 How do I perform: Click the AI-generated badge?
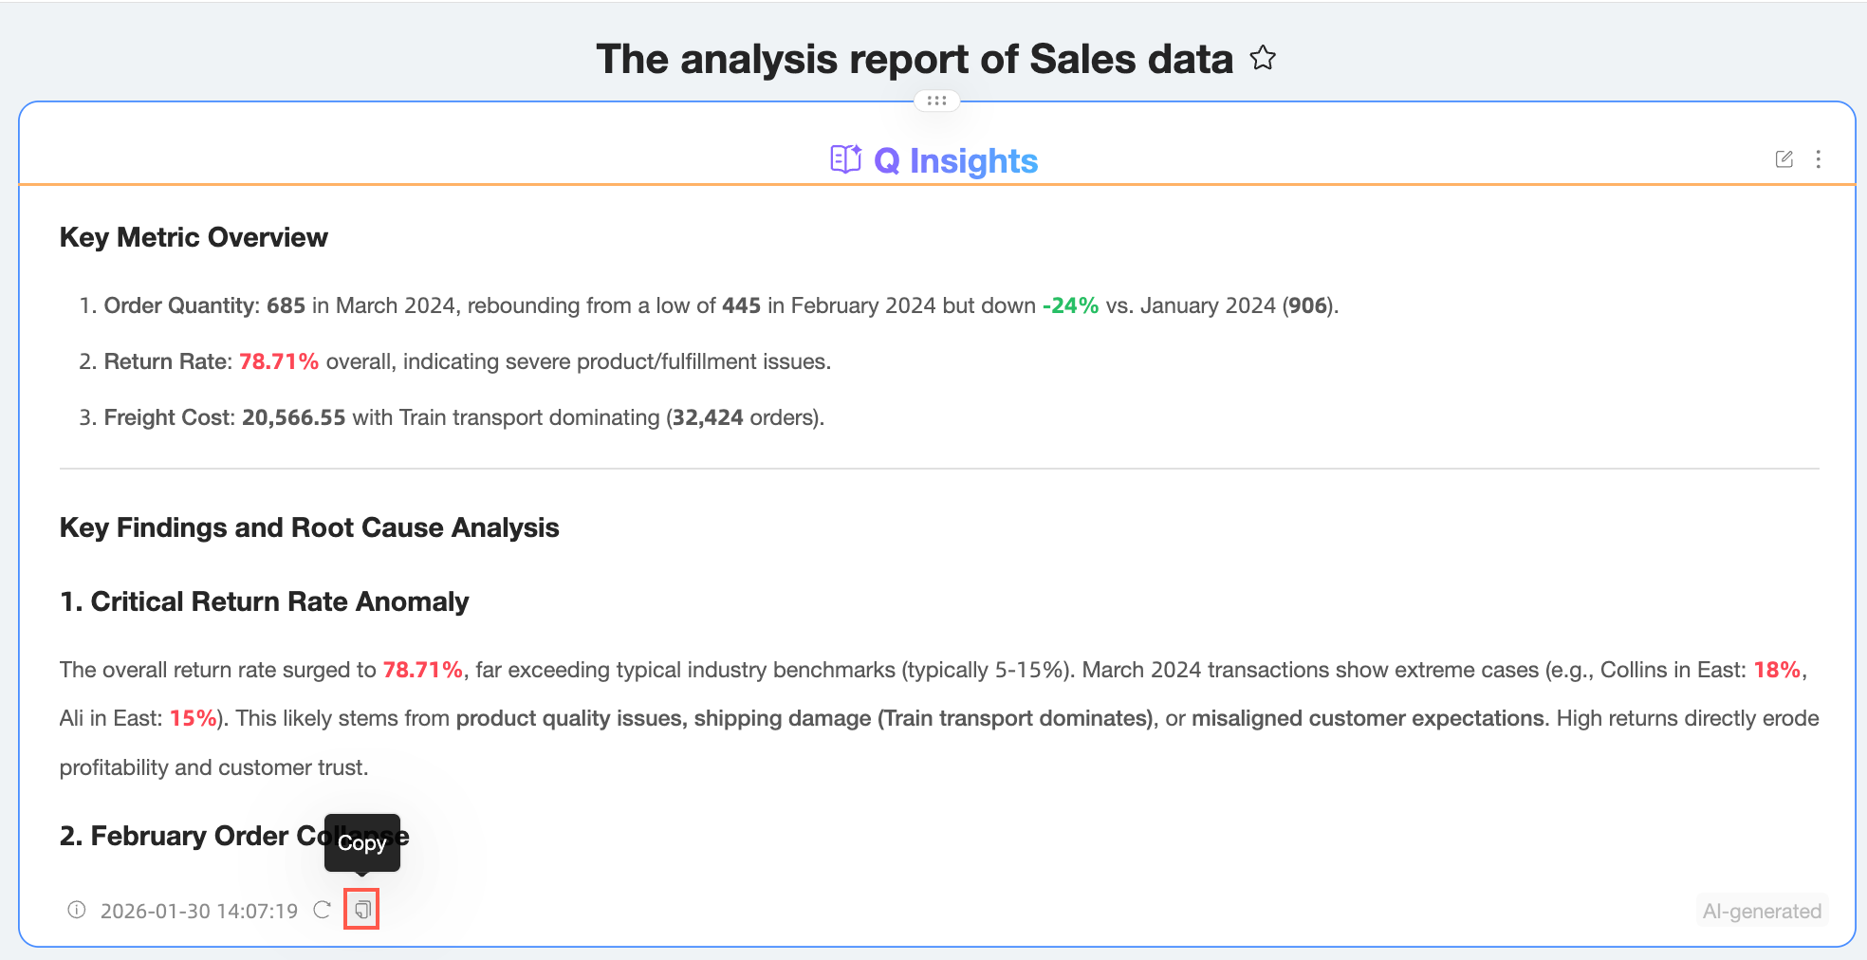pos(1762,911)
